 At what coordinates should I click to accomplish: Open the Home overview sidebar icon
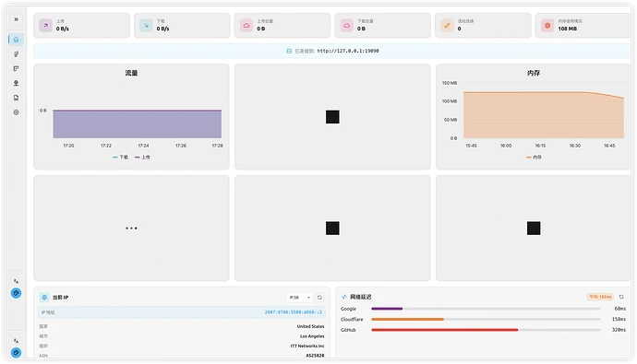pyautogui.click(x=17, y=40)
